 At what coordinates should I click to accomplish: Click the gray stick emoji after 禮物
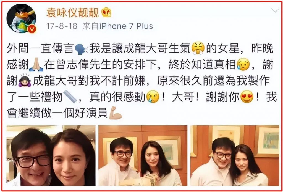[70, 97]
